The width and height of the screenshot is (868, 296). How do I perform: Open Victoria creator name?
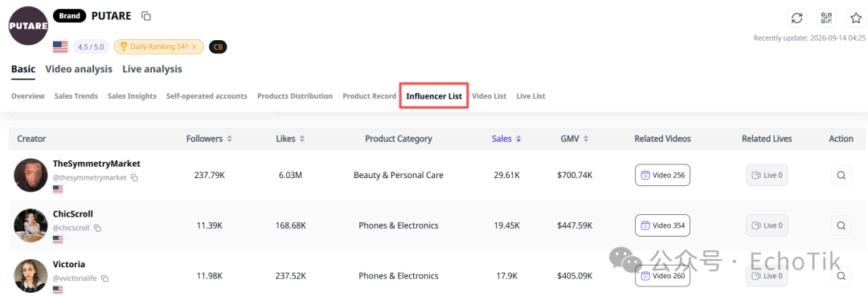tap(68, 264)
